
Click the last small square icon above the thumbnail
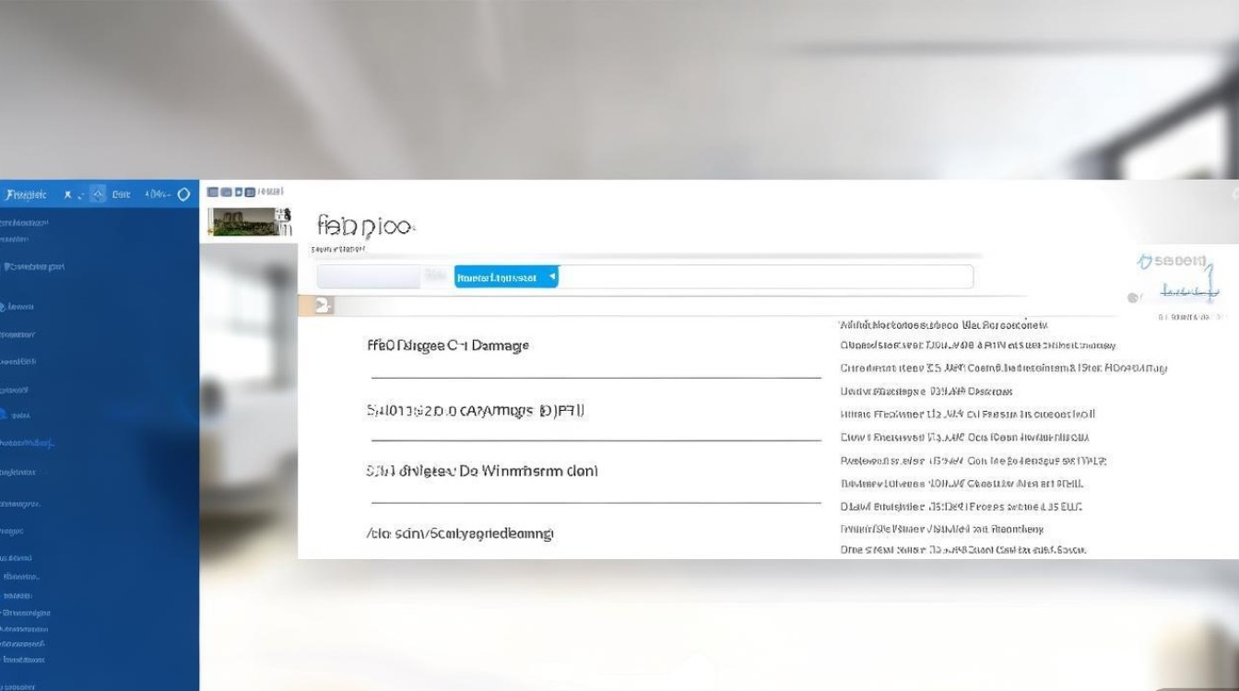point(250,192)
